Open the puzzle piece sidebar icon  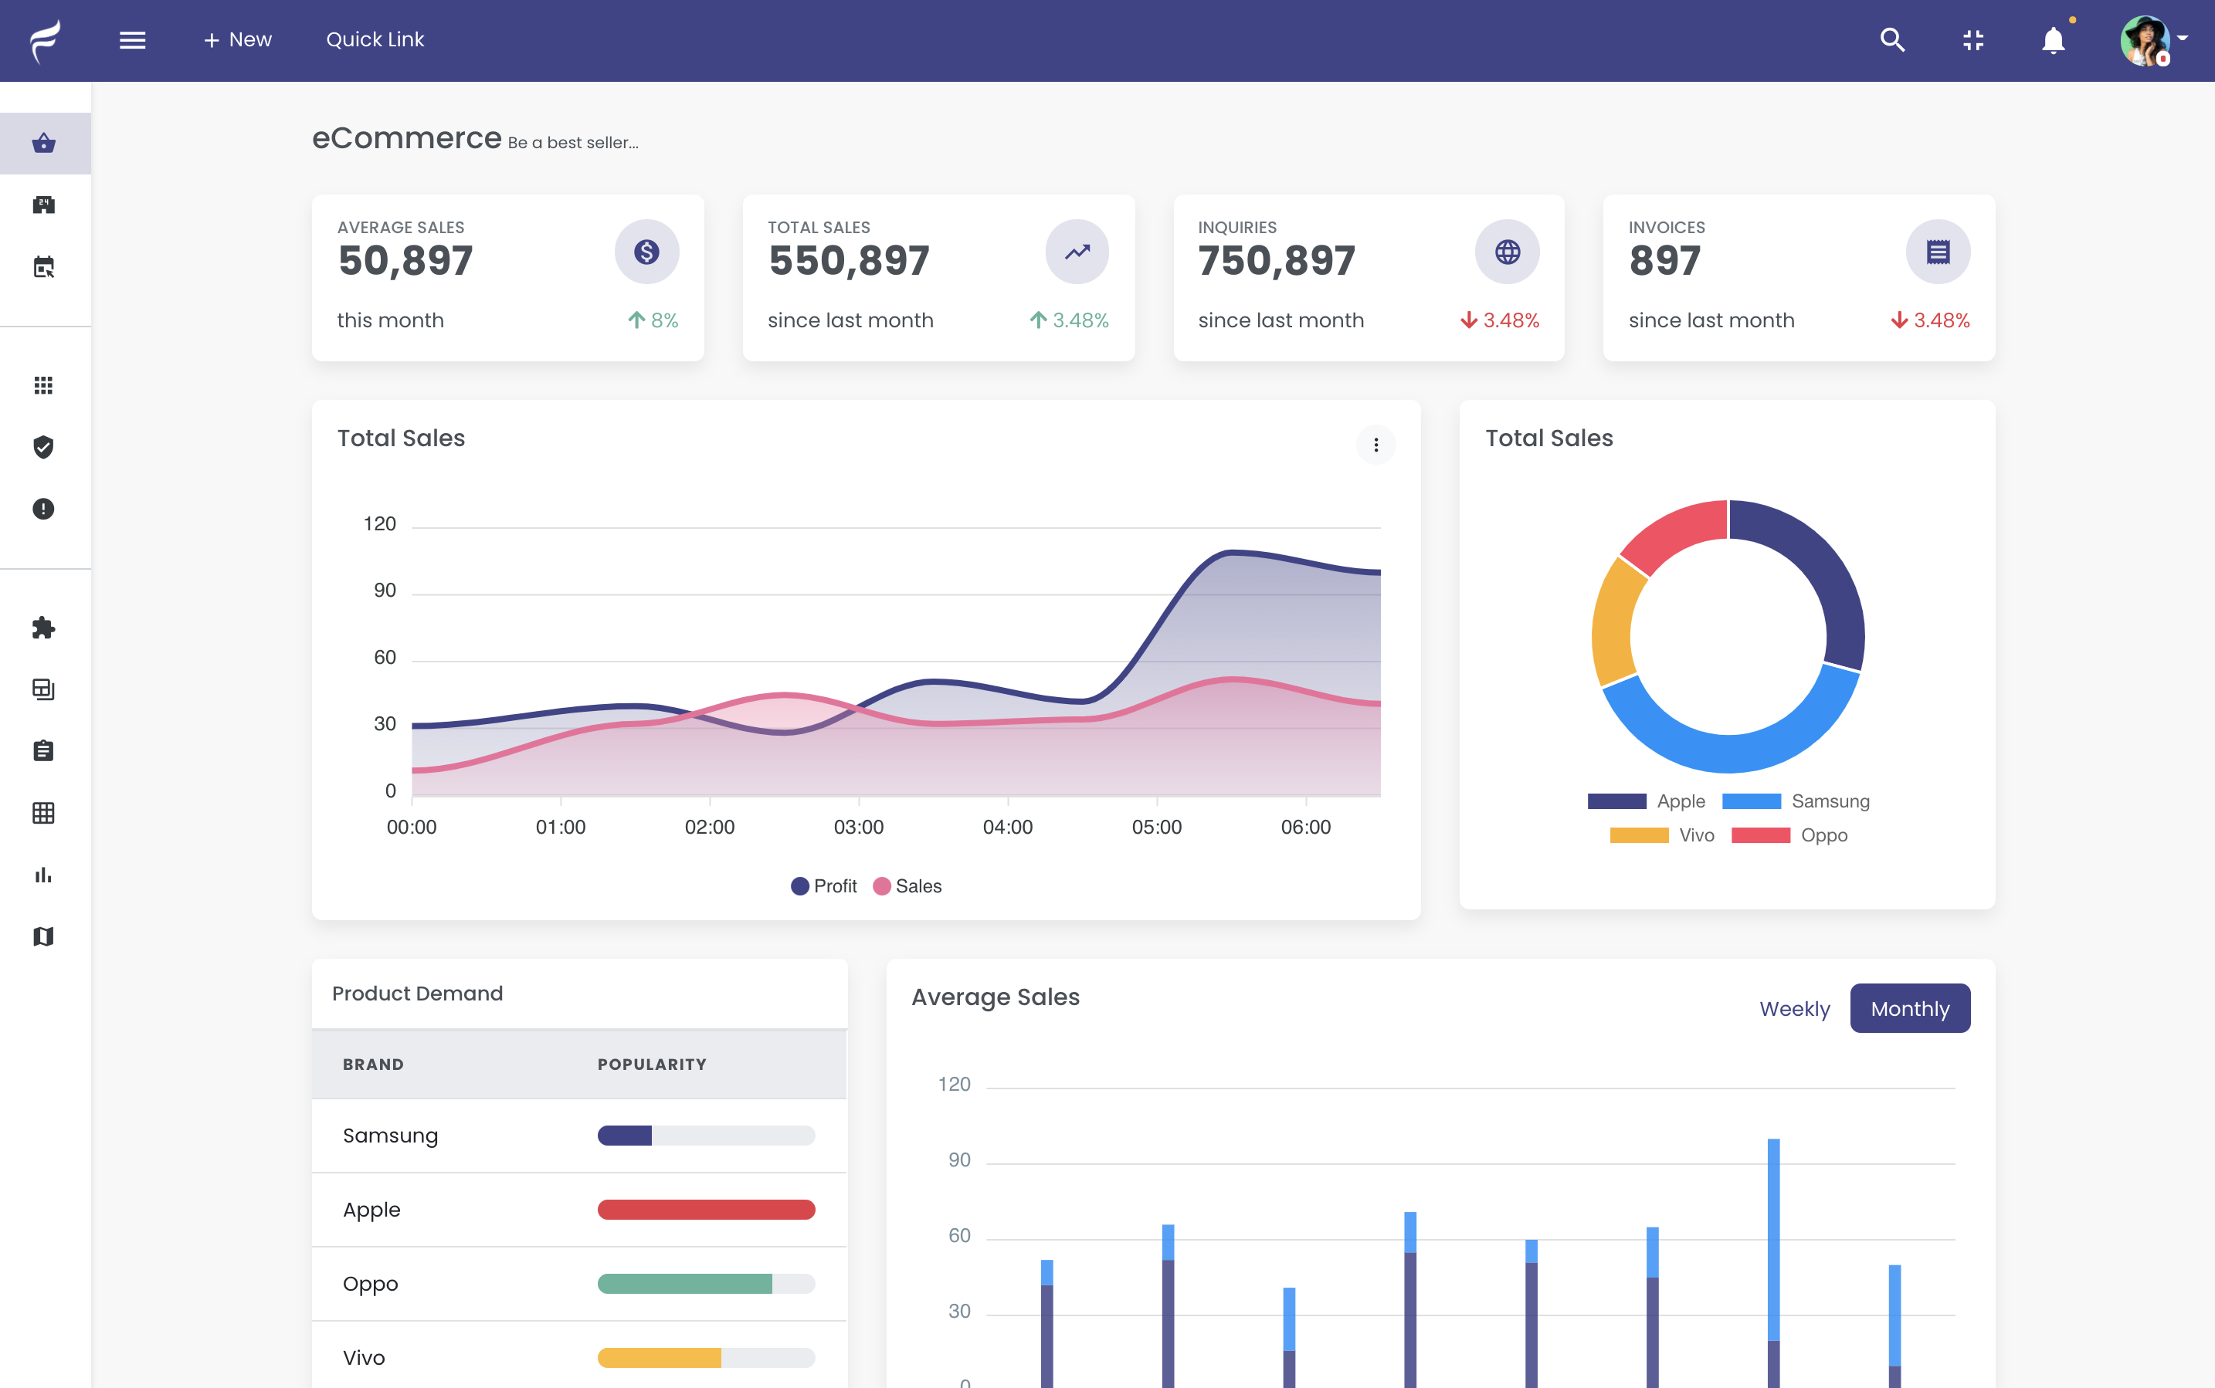(43, 627)
